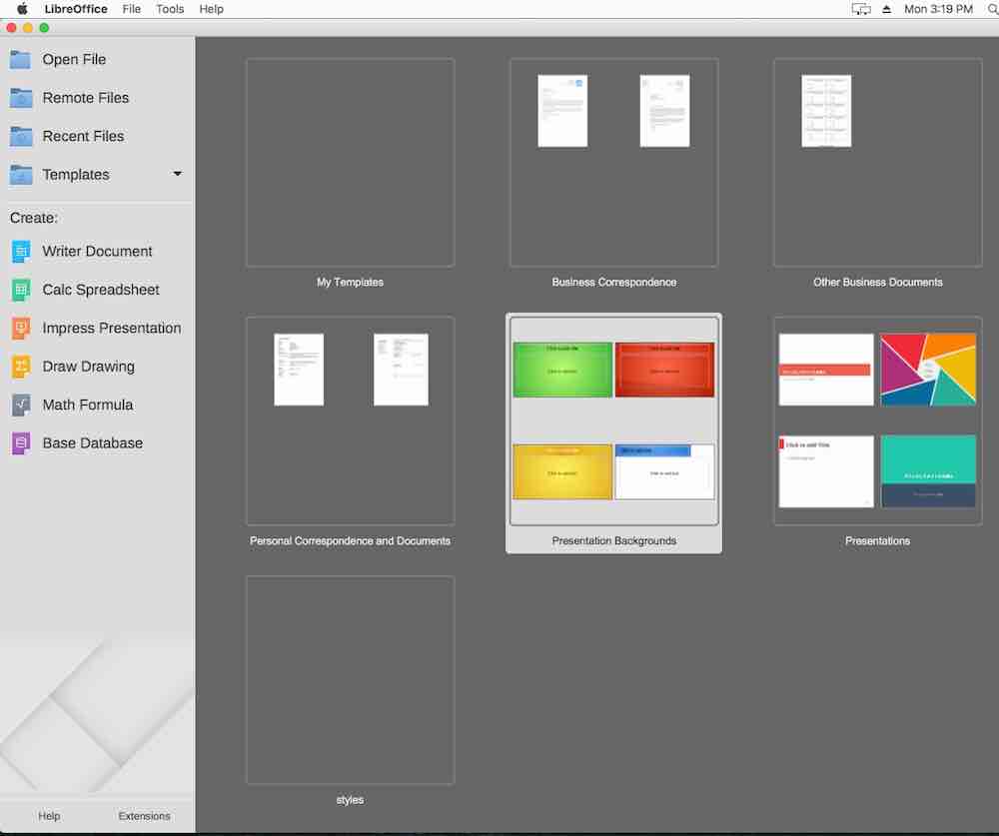Click the blue-header white background thumbnail
Image resolution: width=999 pixels, height=836 pixels.
pos(664,471)
